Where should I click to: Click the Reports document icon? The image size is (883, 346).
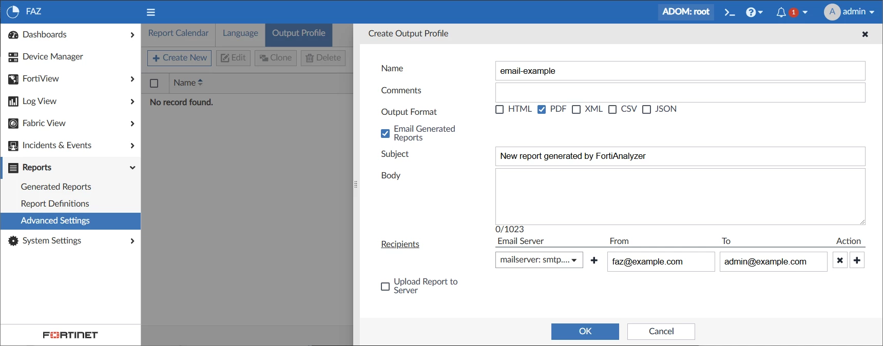click(13, 168)
